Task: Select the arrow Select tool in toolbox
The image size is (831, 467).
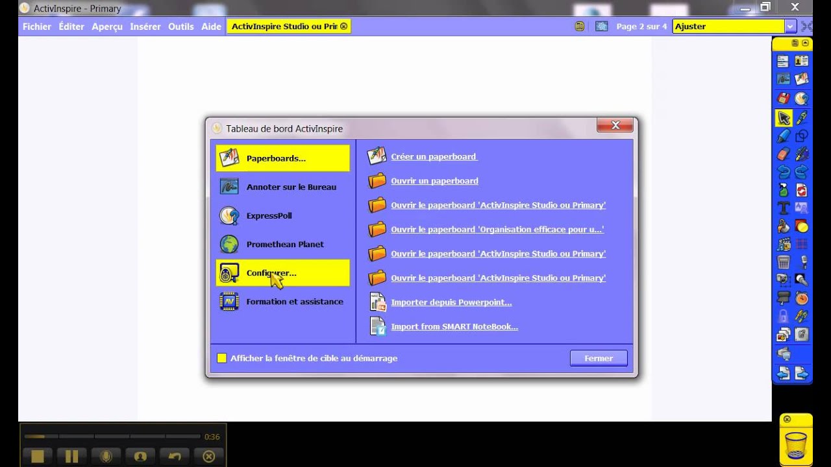Action: click(784, 118)
